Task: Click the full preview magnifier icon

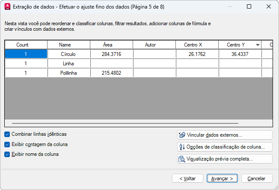Action: pos(181,159)
